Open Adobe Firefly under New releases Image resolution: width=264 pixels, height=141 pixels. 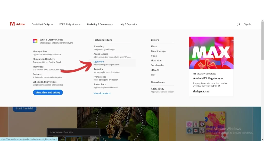(158, 89)
